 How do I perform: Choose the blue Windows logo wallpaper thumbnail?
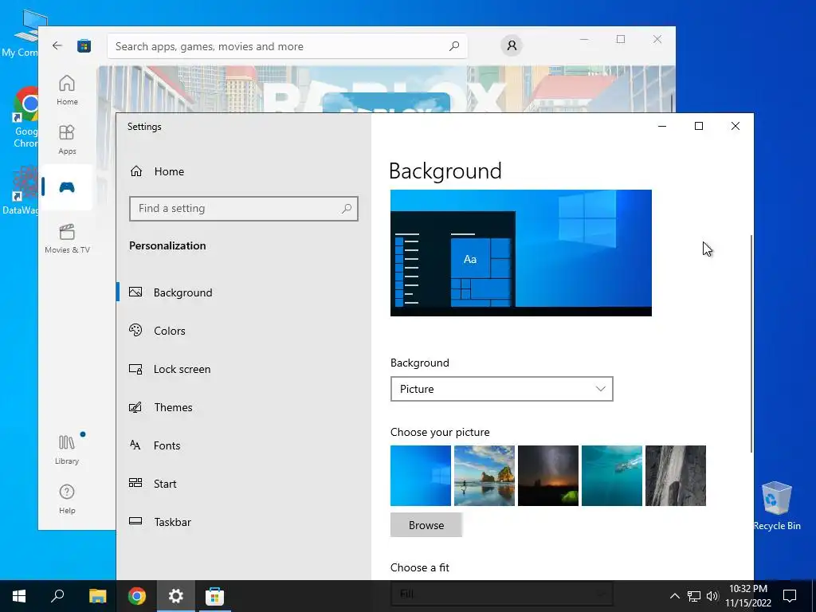[x=421, y=476]
